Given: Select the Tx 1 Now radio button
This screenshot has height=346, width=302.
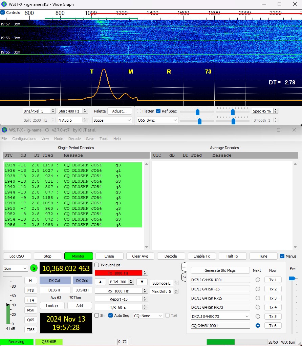Looking at the screenshot, I should click(273, 279).
